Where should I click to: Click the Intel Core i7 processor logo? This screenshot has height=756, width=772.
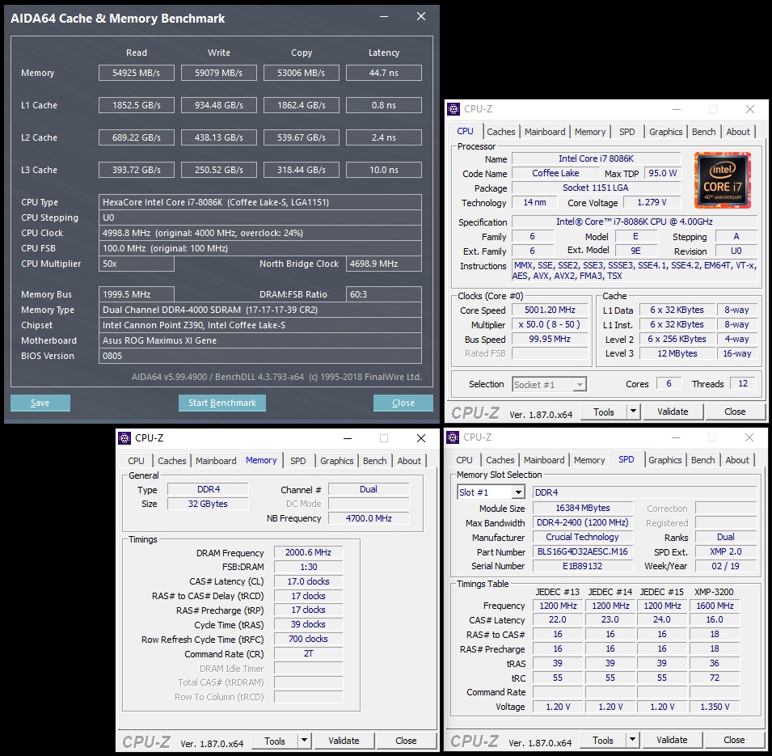coord(722,180)
